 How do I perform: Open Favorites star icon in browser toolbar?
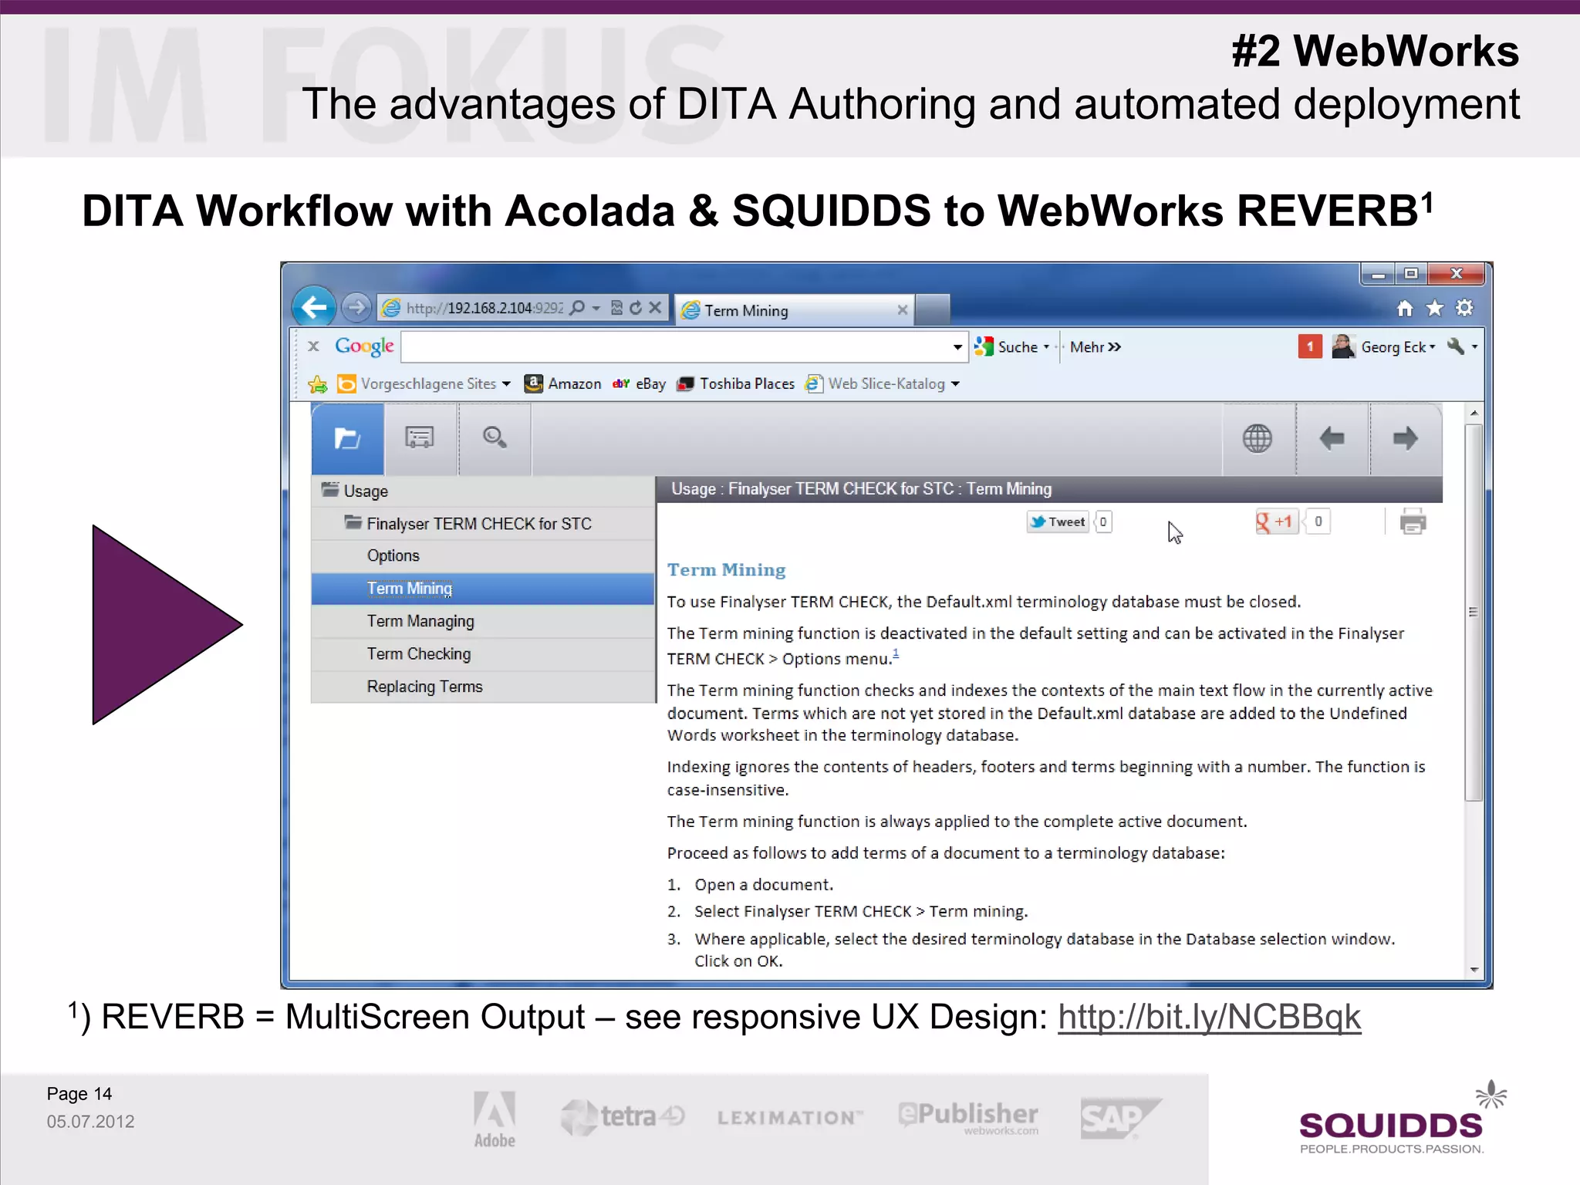(1434, 309)
